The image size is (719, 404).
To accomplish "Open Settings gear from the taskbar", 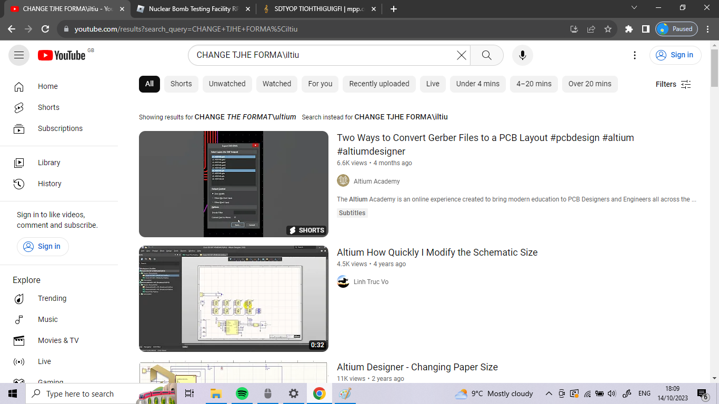I will 293,393.
